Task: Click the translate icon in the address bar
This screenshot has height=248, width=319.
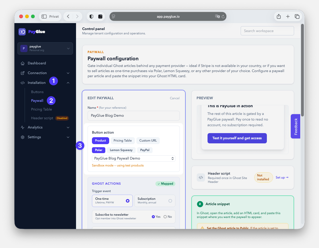Action: [218, 16]
